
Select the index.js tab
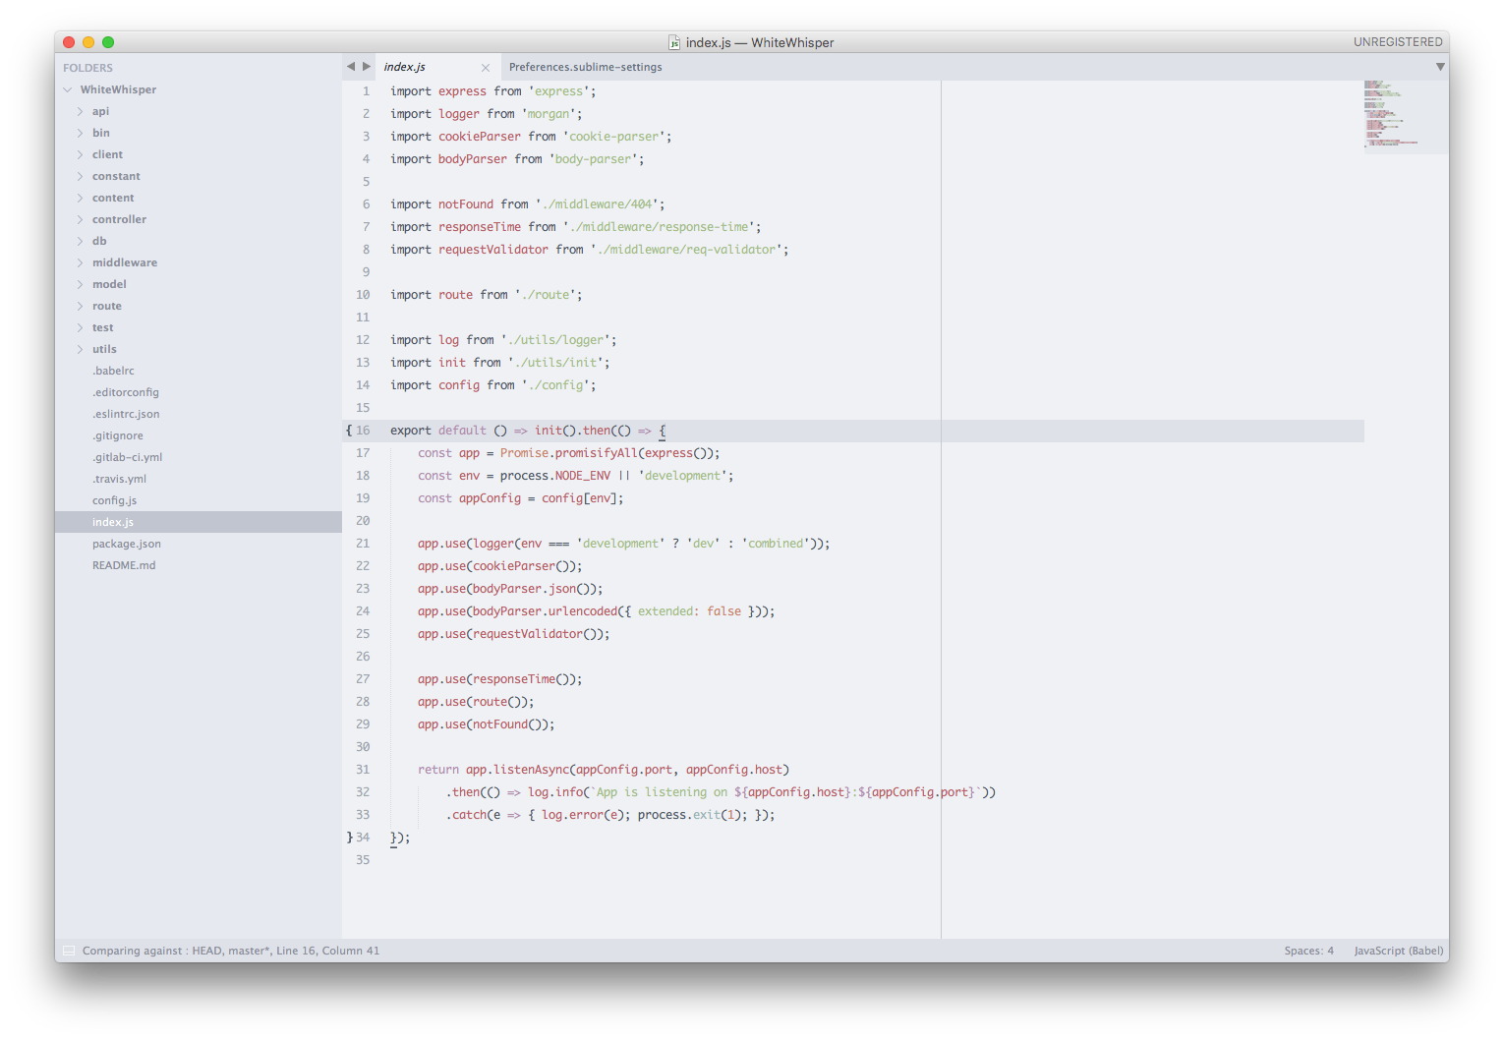405,67
